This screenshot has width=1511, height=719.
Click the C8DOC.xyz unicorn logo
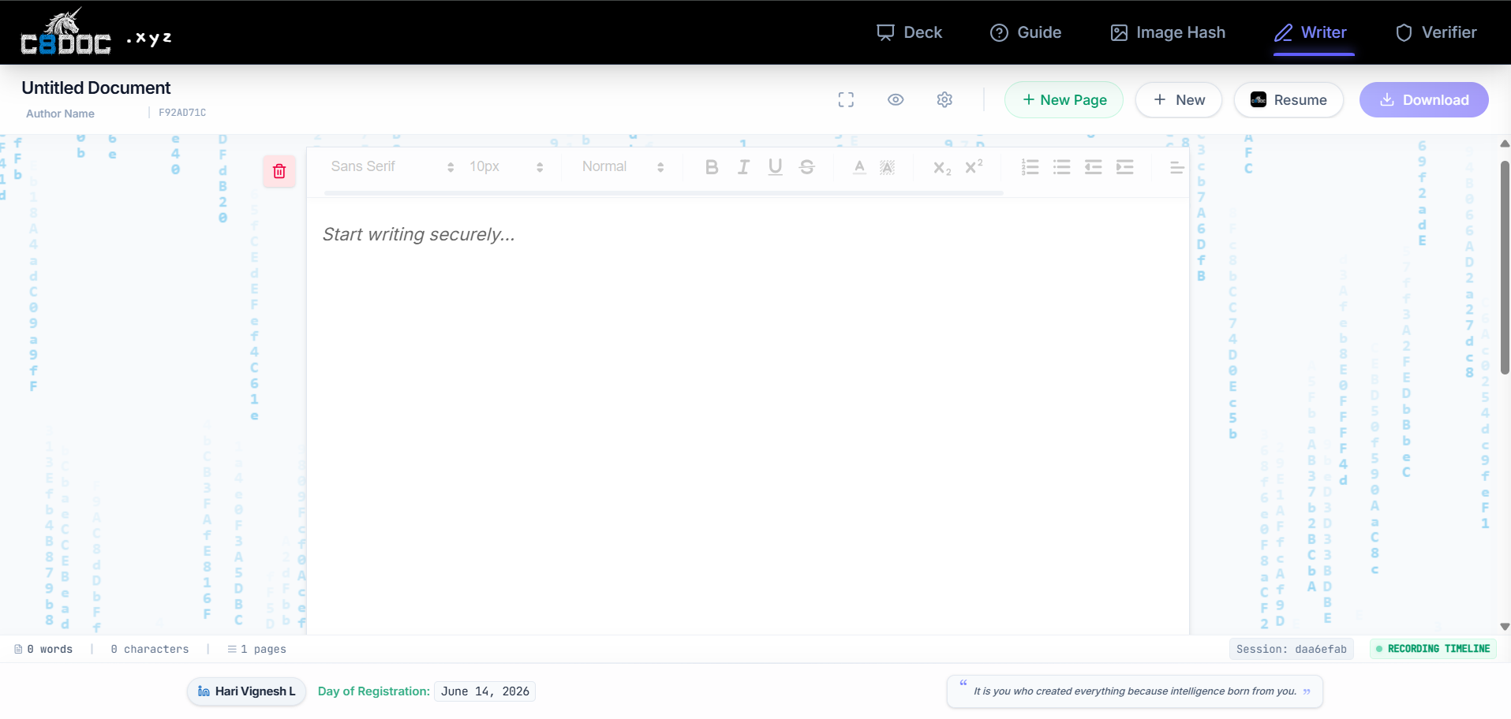tap(95, 32)
